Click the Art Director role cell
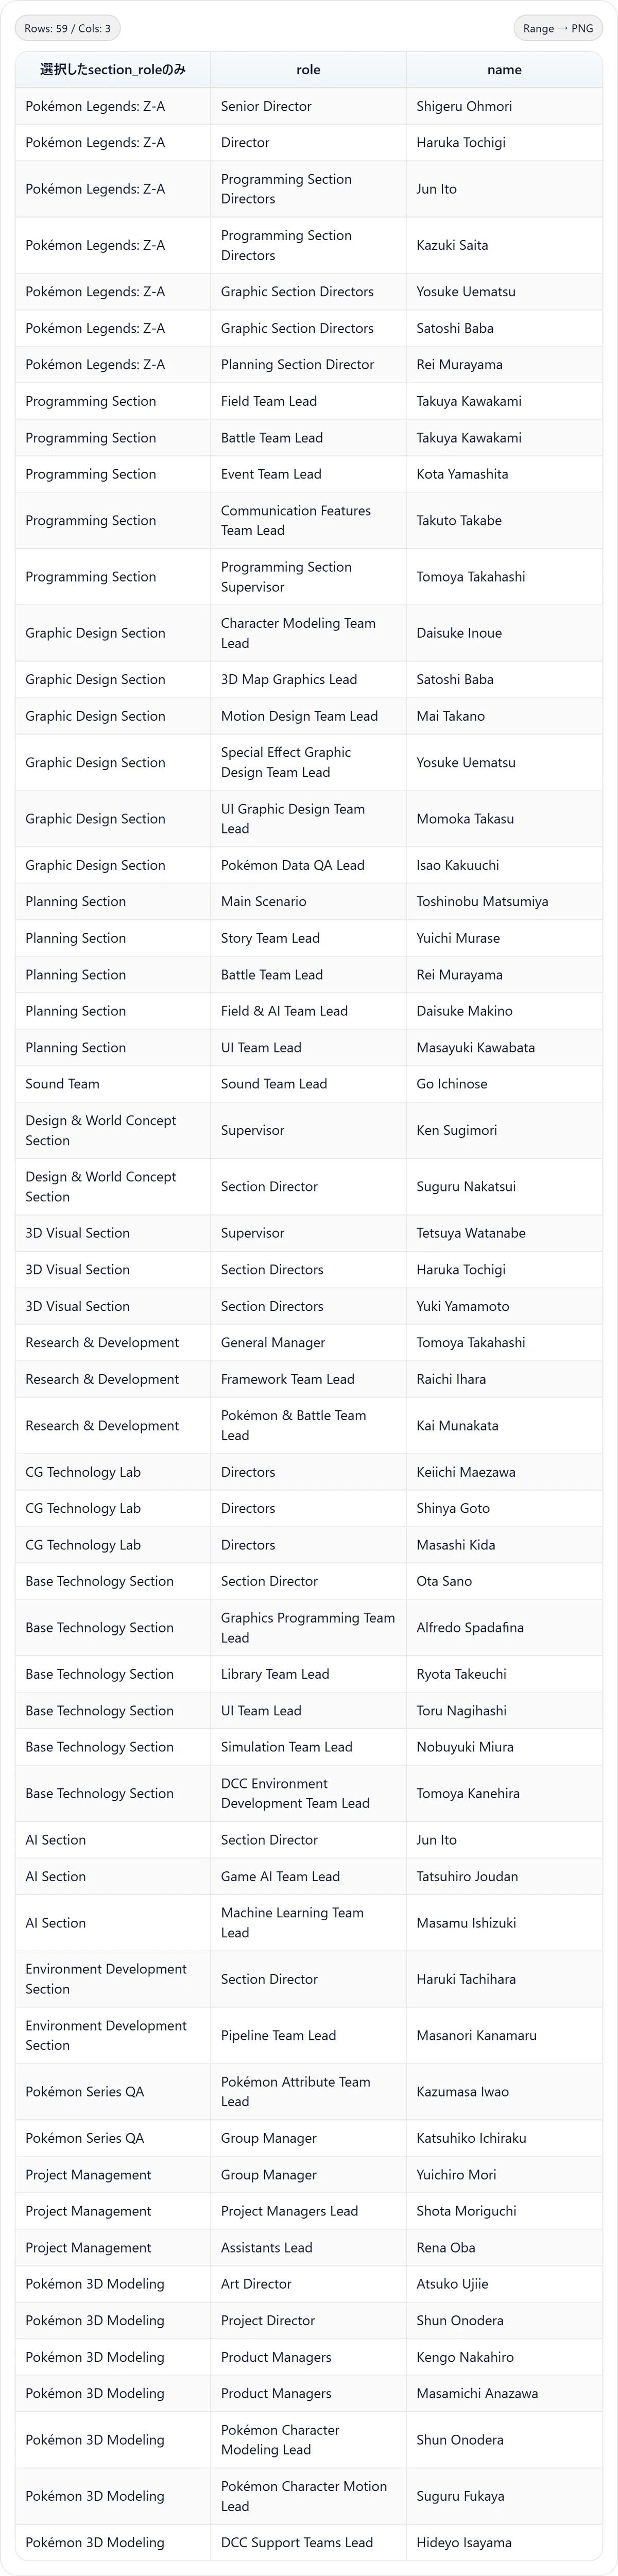 [x=308, y=2284]
